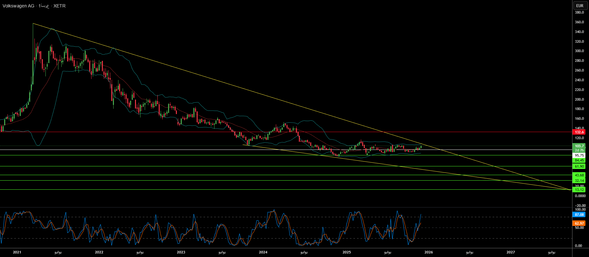The height and width of the screenshot is (257, 589).
Task: Click the green 43.68 level label
Action: click(x=579, y=175)
